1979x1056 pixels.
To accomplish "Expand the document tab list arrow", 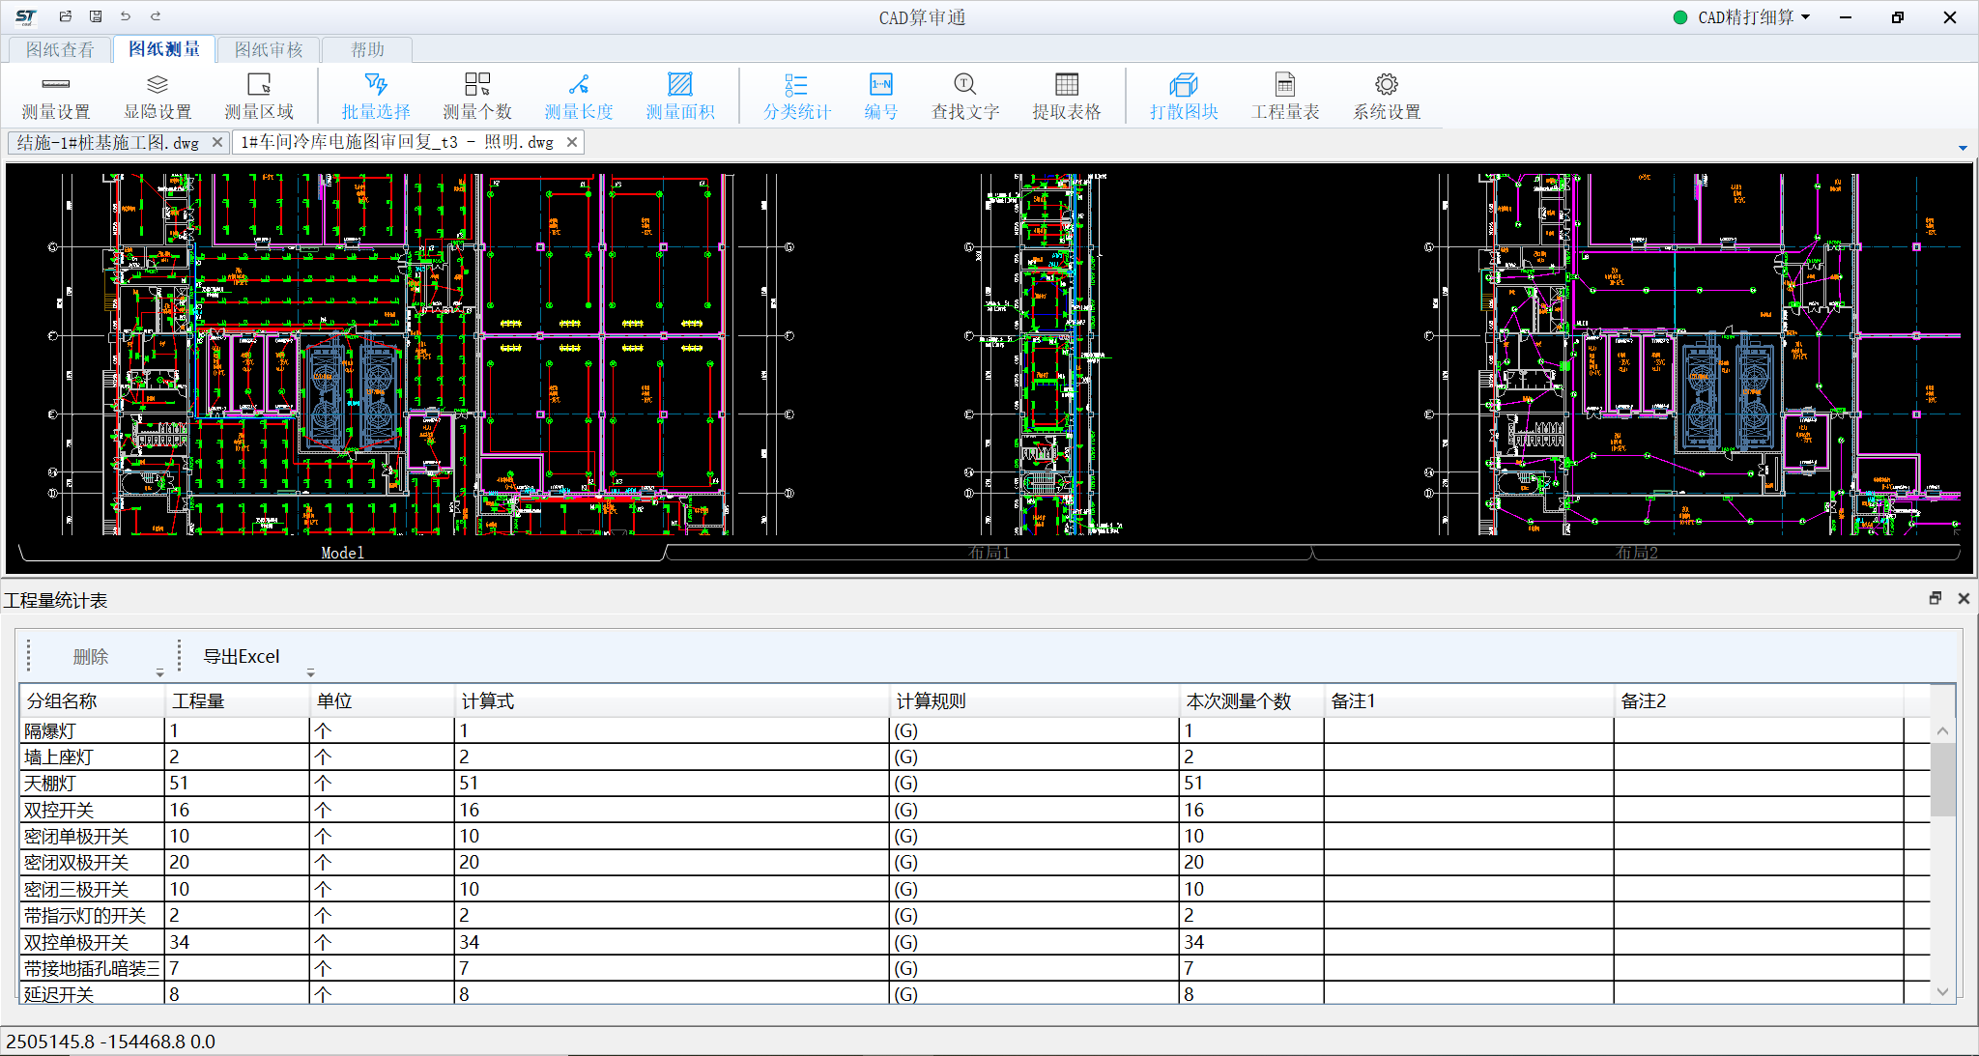I will [x=1963, y=148].
